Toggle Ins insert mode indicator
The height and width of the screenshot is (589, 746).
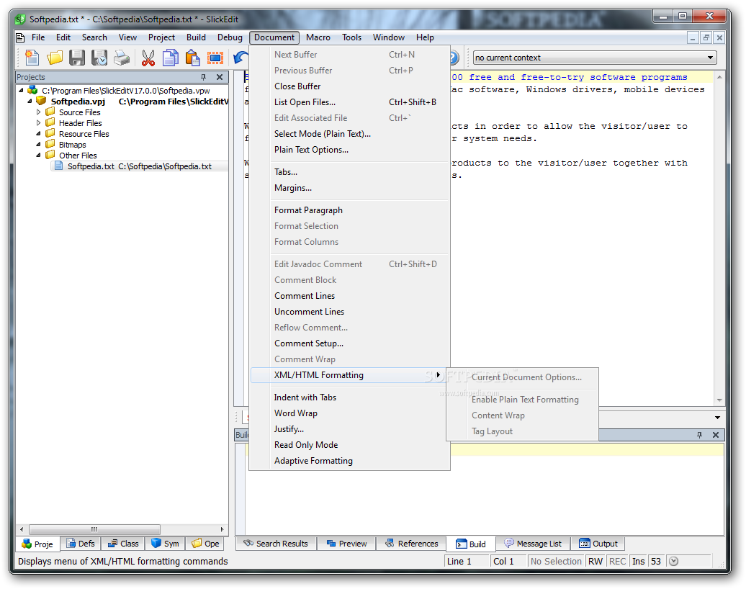638,562
